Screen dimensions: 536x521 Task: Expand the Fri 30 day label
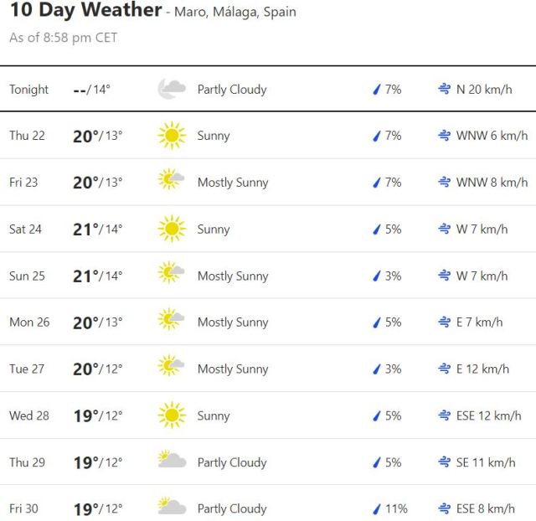[x=23, y=508]
